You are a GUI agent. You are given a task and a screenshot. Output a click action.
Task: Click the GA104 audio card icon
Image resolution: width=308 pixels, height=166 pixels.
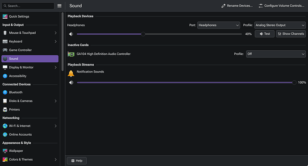[x=71, y=54]
